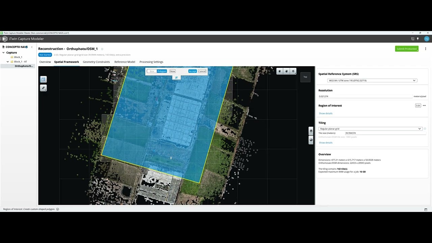Open the Geometry Constraints tab

coord(96,62)
